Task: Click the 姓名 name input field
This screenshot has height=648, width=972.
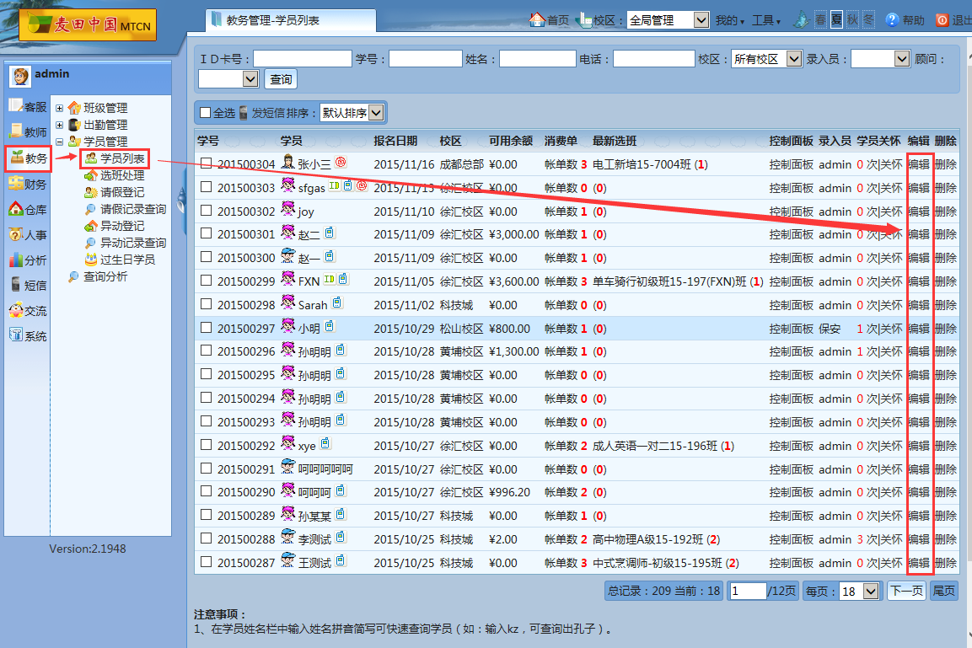Action: [x=537, y=59]
